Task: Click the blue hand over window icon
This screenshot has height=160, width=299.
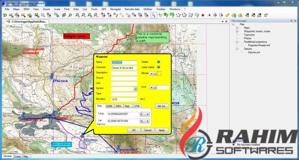Action: tap(57, 15)
